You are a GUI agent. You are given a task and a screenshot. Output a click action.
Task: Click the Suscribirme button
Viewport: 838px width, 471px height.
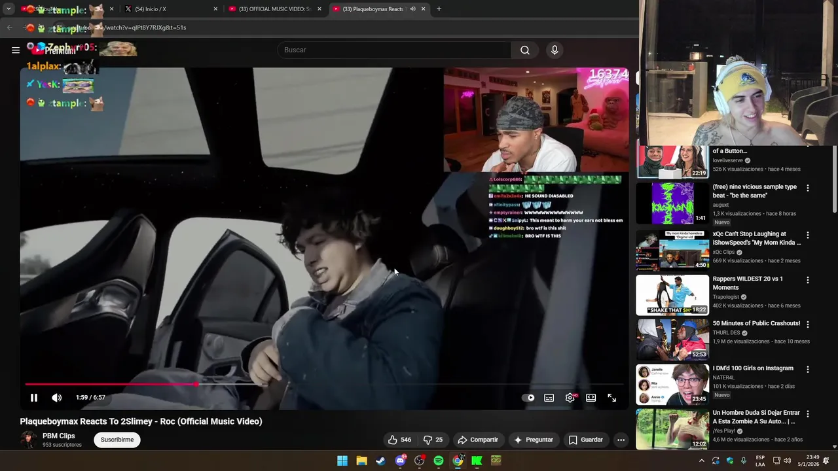pyautogui.click(x=117, y=440)
